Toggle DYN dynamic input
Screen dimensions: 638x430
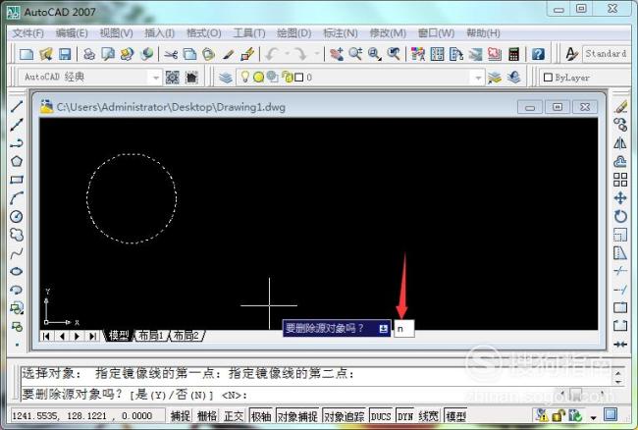(404, 415)
